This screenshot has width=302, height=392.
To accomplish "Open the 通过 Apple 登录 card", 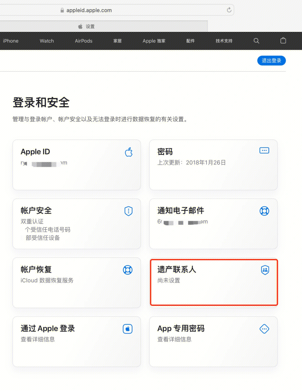I will (77, 342).
